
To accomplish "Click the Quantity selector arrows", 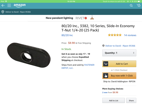I will pyautogui.click(x=134, y=53).
